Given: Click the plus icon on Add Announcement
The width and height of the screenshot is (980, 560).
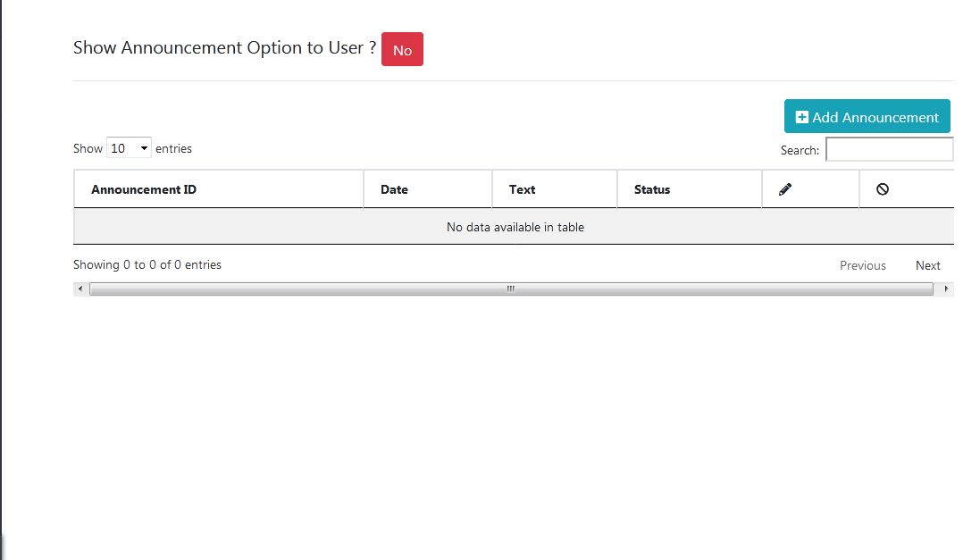Looking at the screenshot, I should [x=800, y=116].
